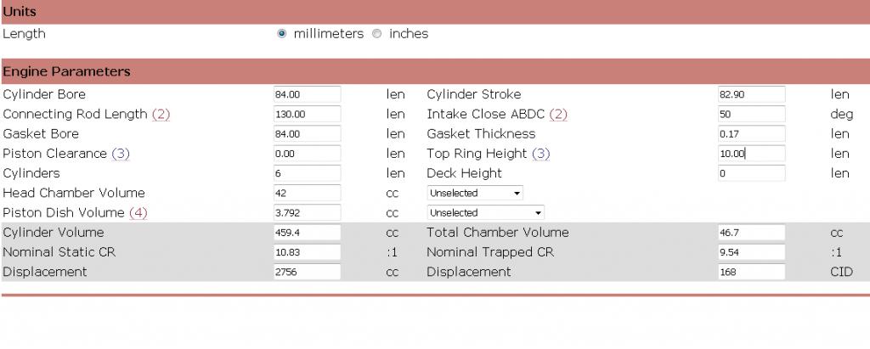Open footnote (3) beside Piston Clearance
Viewport: 870px width, 349px height.
click(x=120, y=154)
